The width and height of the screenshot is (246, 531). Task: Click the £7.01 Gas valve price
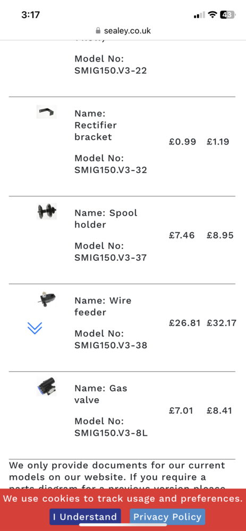181,411
